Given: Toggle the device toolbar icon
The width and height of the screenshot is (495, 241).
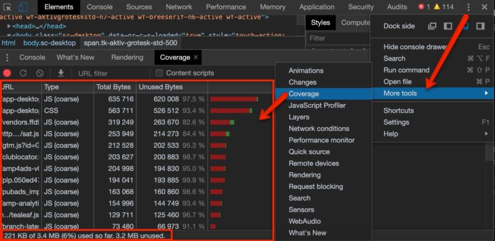Looking at the screenshot, I should coord(23,7).
